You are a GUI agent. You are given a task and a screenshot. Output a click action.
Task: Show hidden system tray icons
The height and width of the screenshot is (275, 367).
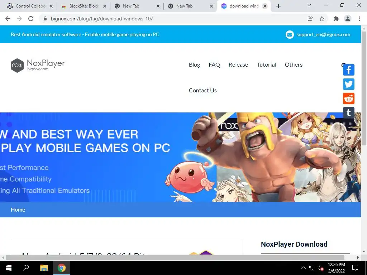[x=303, y=268]
